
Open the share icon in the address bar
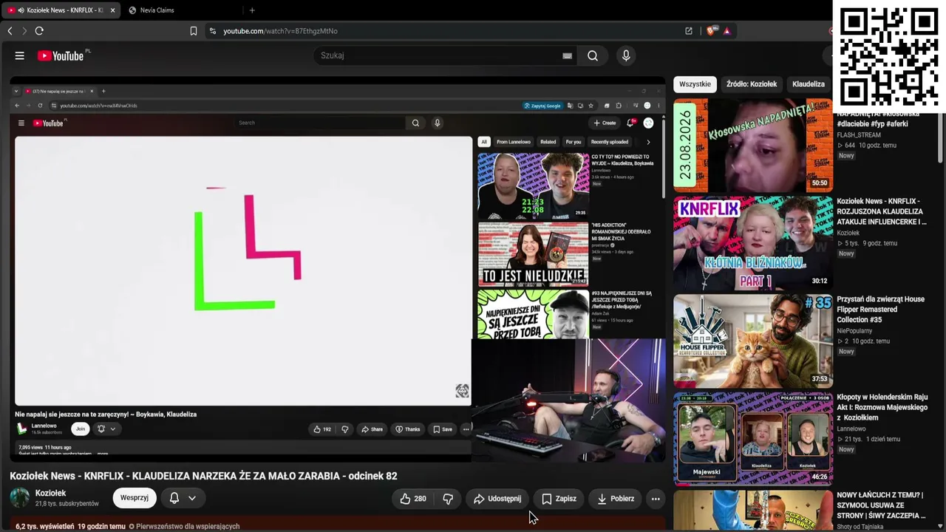(689, 31)
